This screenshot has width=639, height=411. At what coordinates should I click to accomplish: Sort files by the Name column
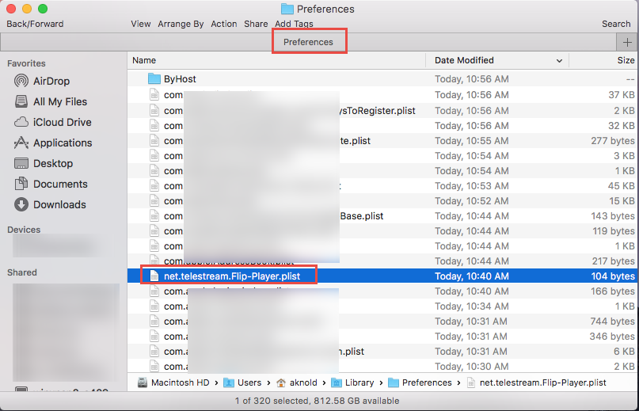point(277,60)
